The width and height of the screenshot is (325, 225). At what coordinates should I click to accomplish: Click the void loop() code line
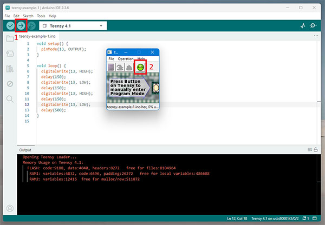click(x=51, y=66)
